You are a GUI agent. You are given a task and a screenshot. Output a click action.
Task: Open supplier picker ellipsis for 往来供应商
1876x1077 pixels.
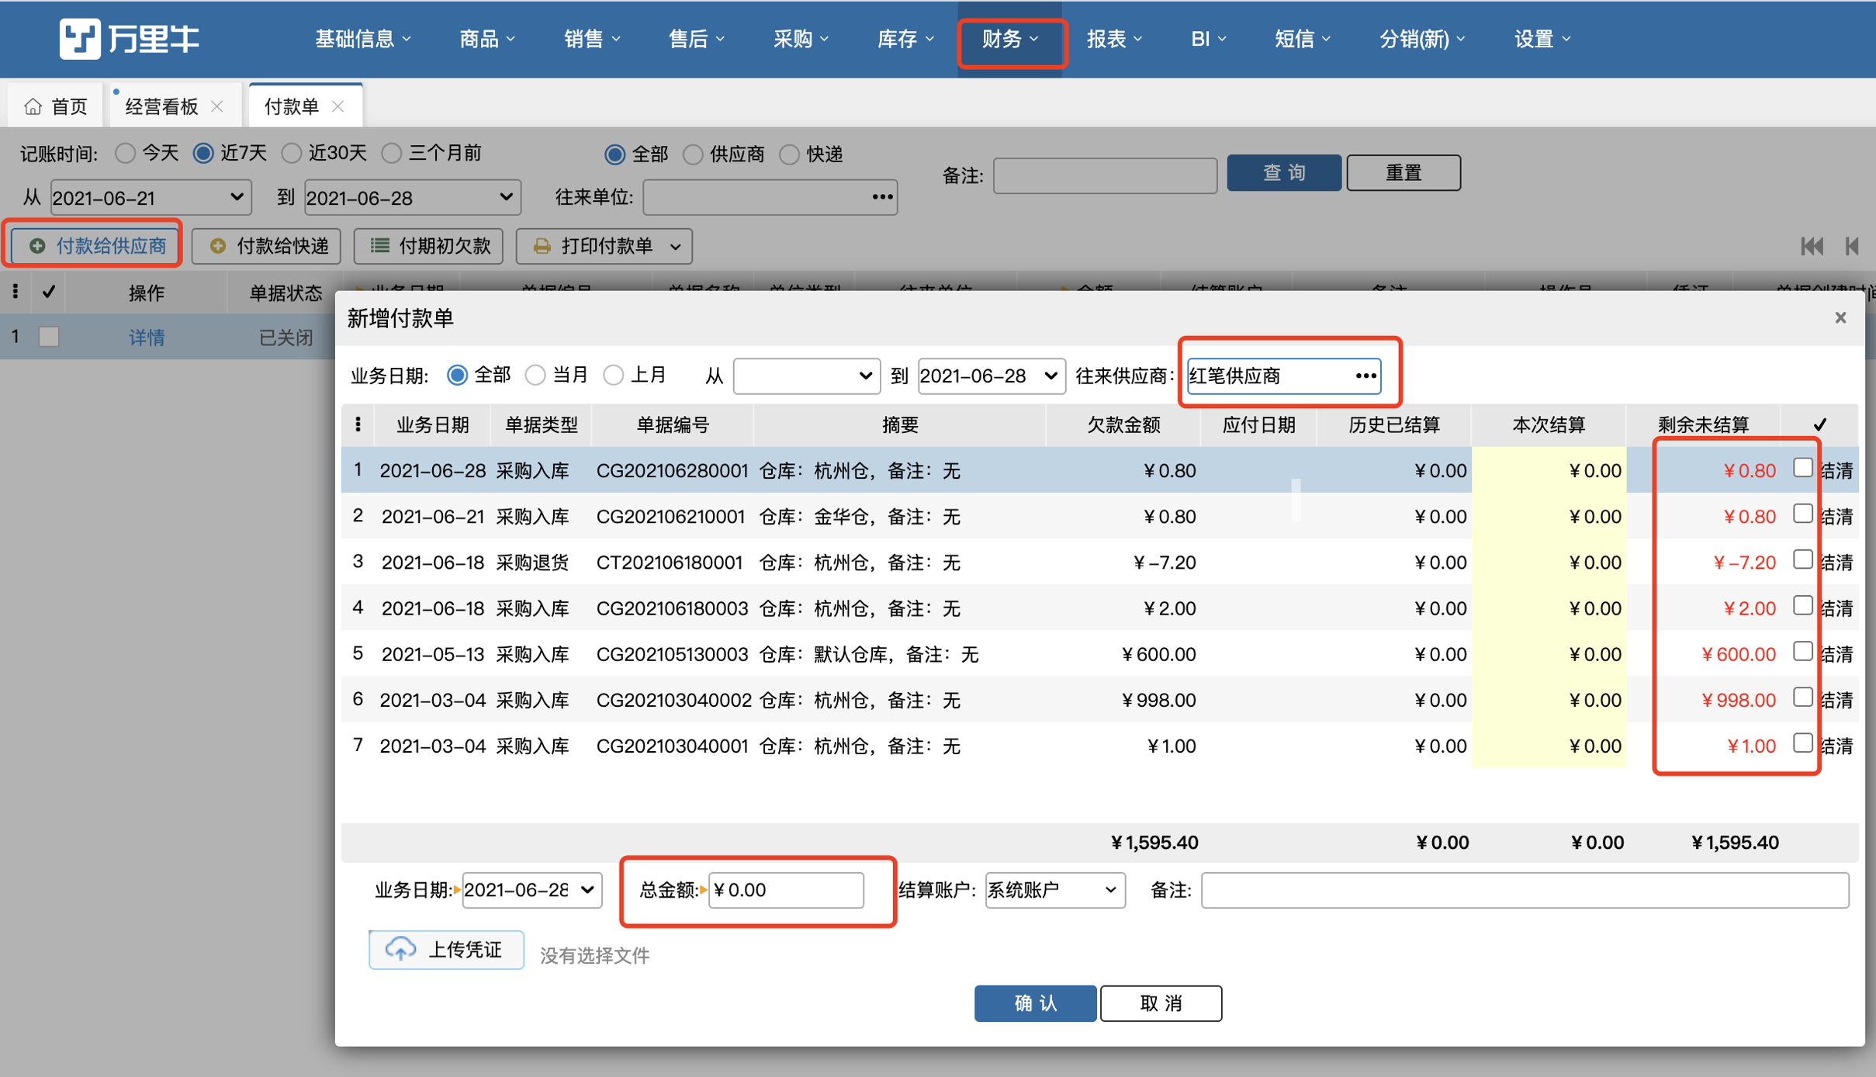pyautogui.click(x=1365, y=376)
